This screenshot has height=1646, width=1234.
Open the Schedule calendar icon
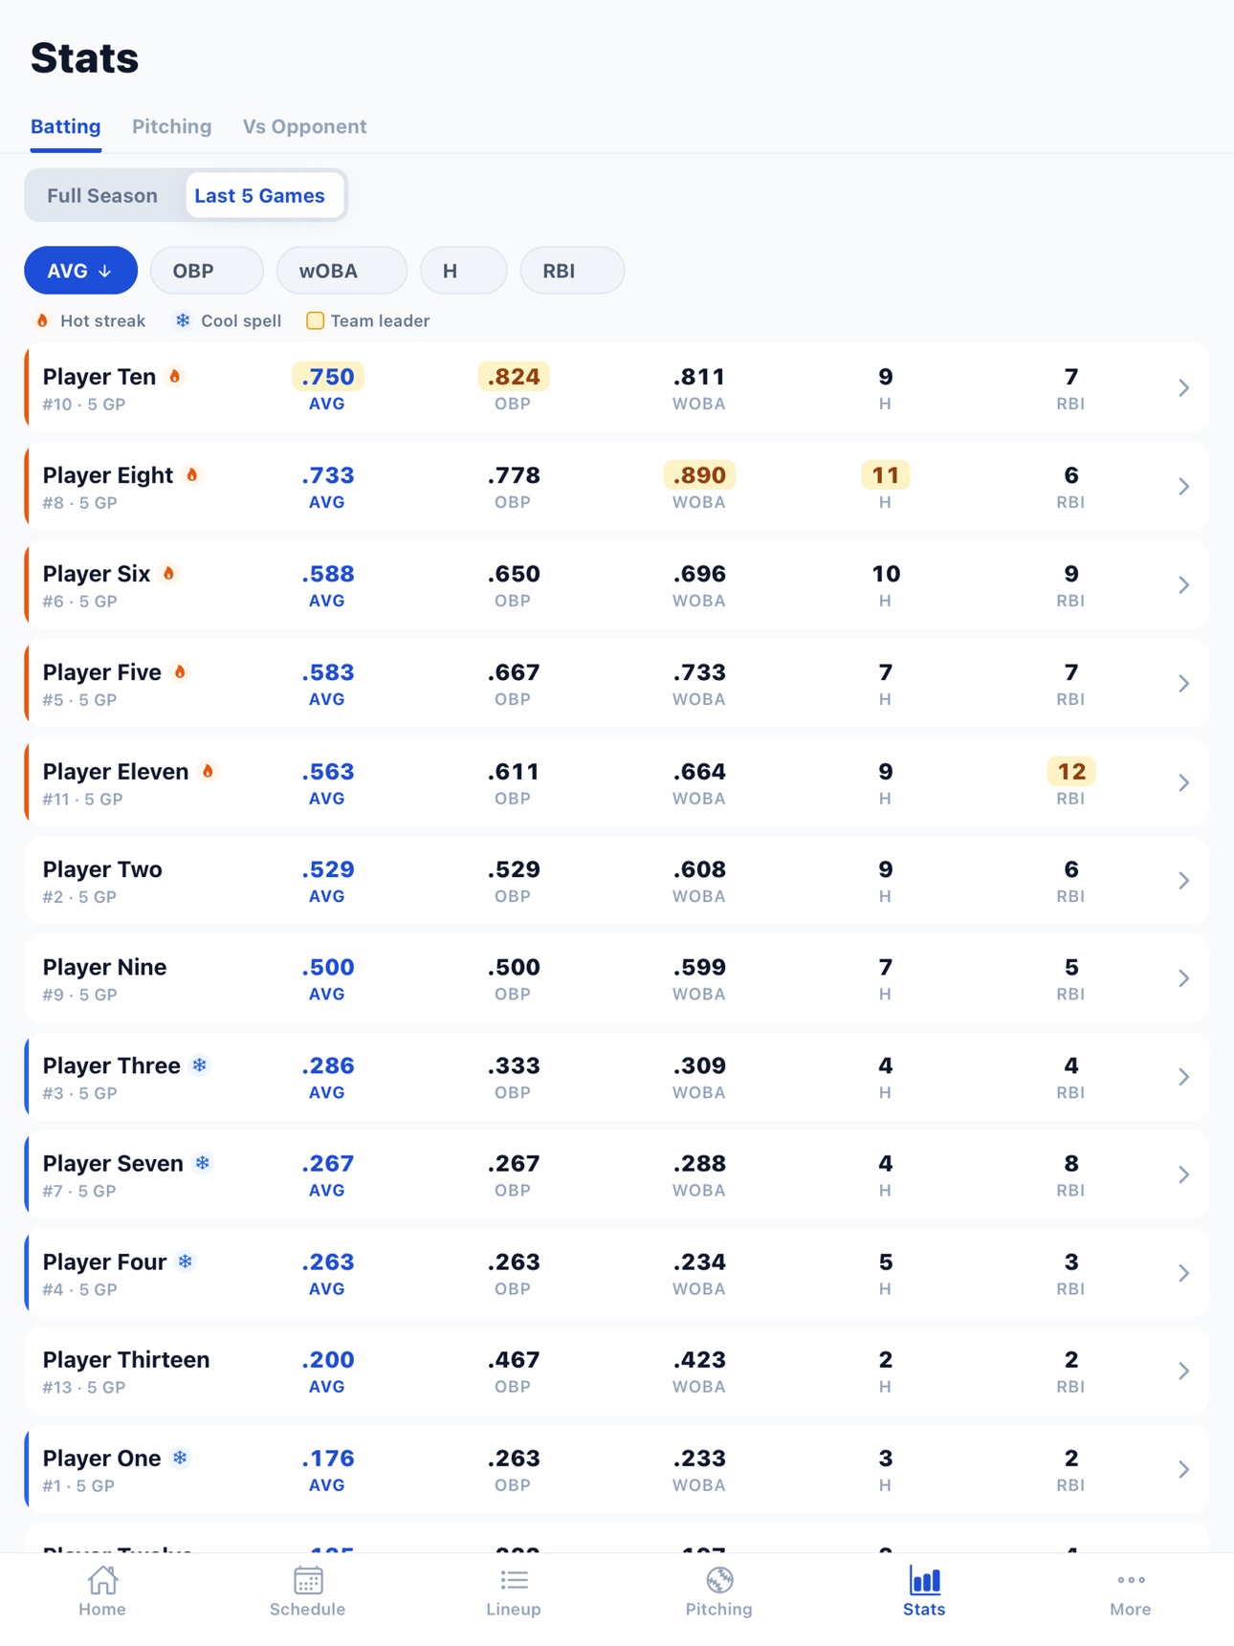coord(308,1580)
